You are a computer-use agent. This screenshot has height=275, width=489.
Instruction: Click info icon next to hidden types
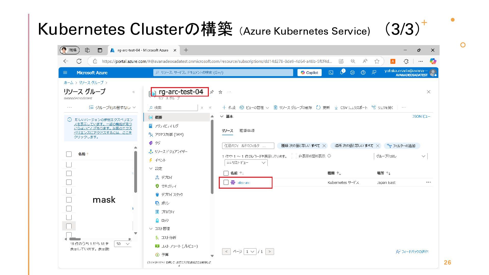(x=329, y=156)
